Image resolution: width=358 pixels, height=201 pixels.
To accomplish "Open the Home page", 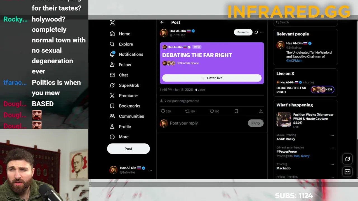I will (x=120, y=34).
